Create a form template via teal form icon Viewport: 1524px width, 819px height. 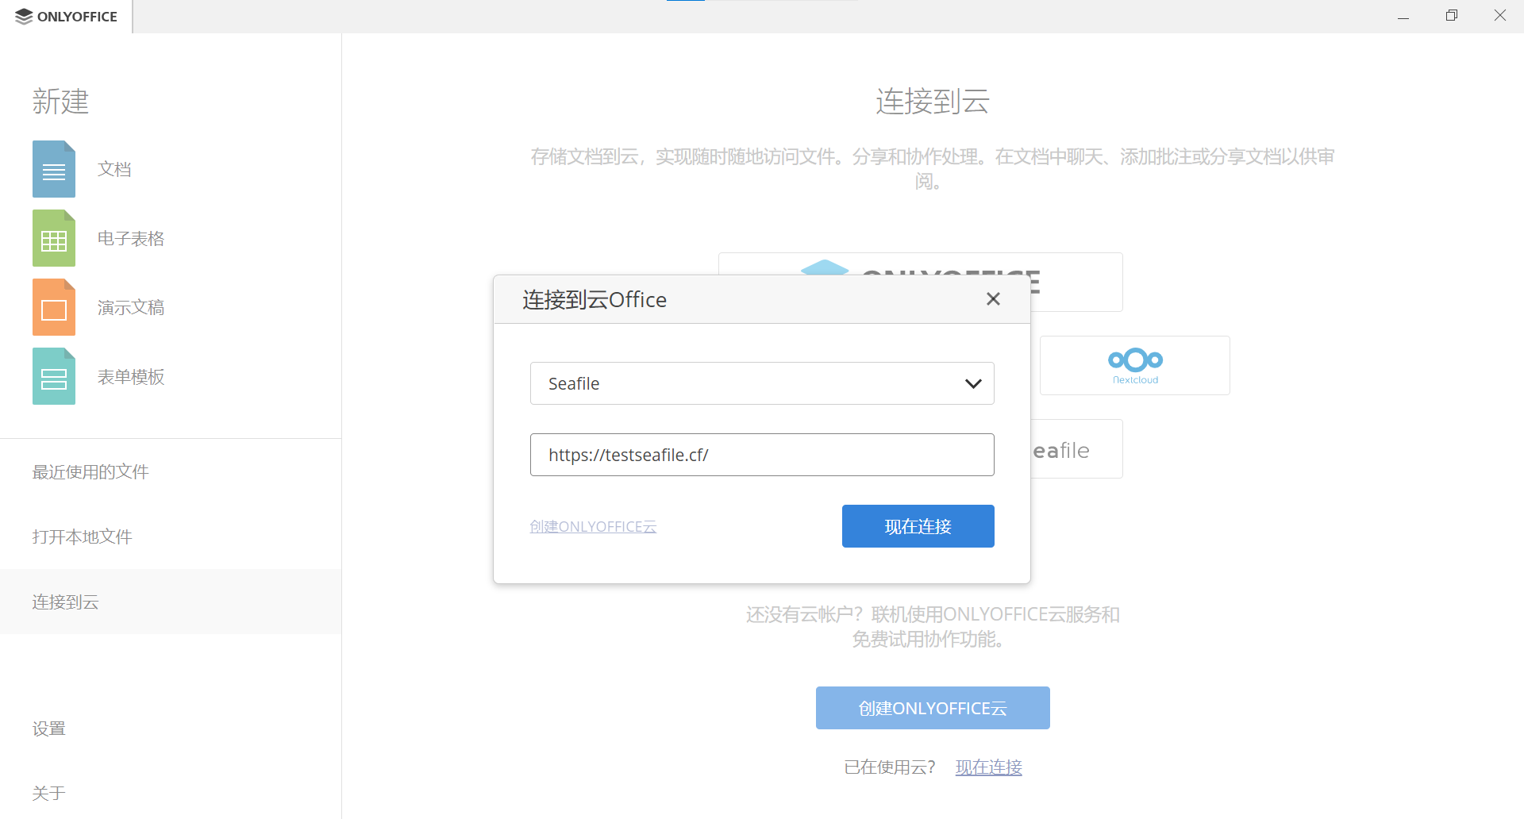click(54, 376)
